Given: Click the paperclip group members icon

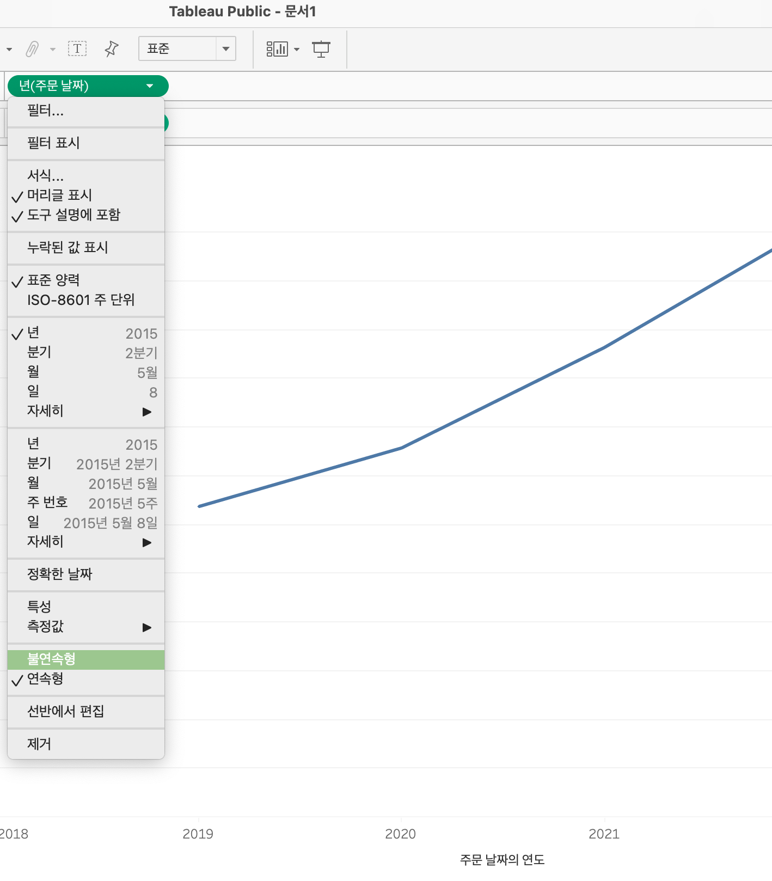Looking at the screenshot, I should click(33, 49).
